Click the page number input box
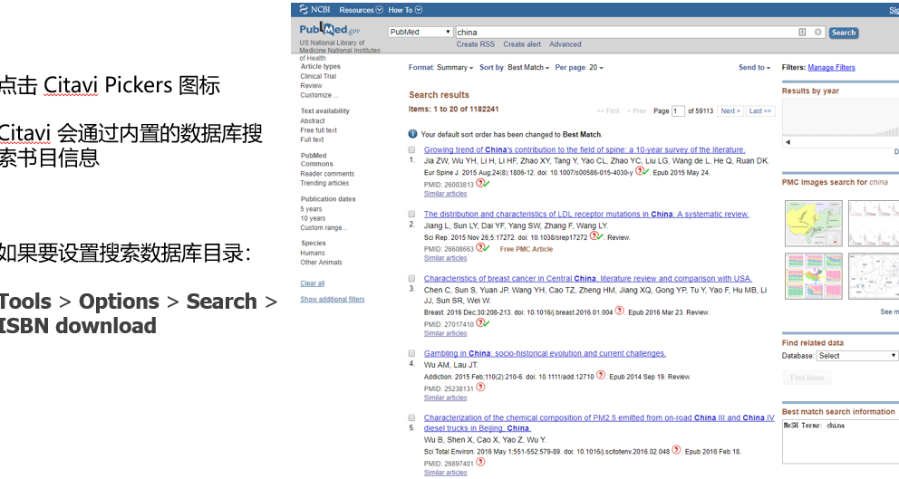The height and width of the screenshot is (479, 899). [x=678, y=111]
